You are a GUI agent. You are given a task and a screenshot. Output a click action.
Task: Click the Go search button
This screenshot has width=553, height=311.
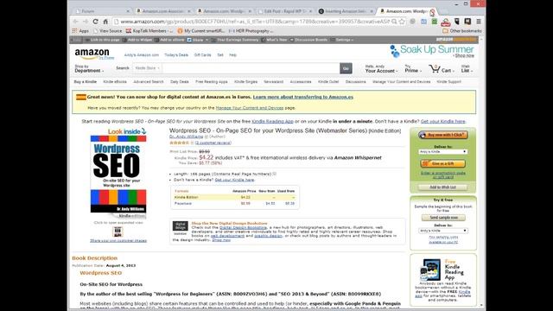pos(346,68)
